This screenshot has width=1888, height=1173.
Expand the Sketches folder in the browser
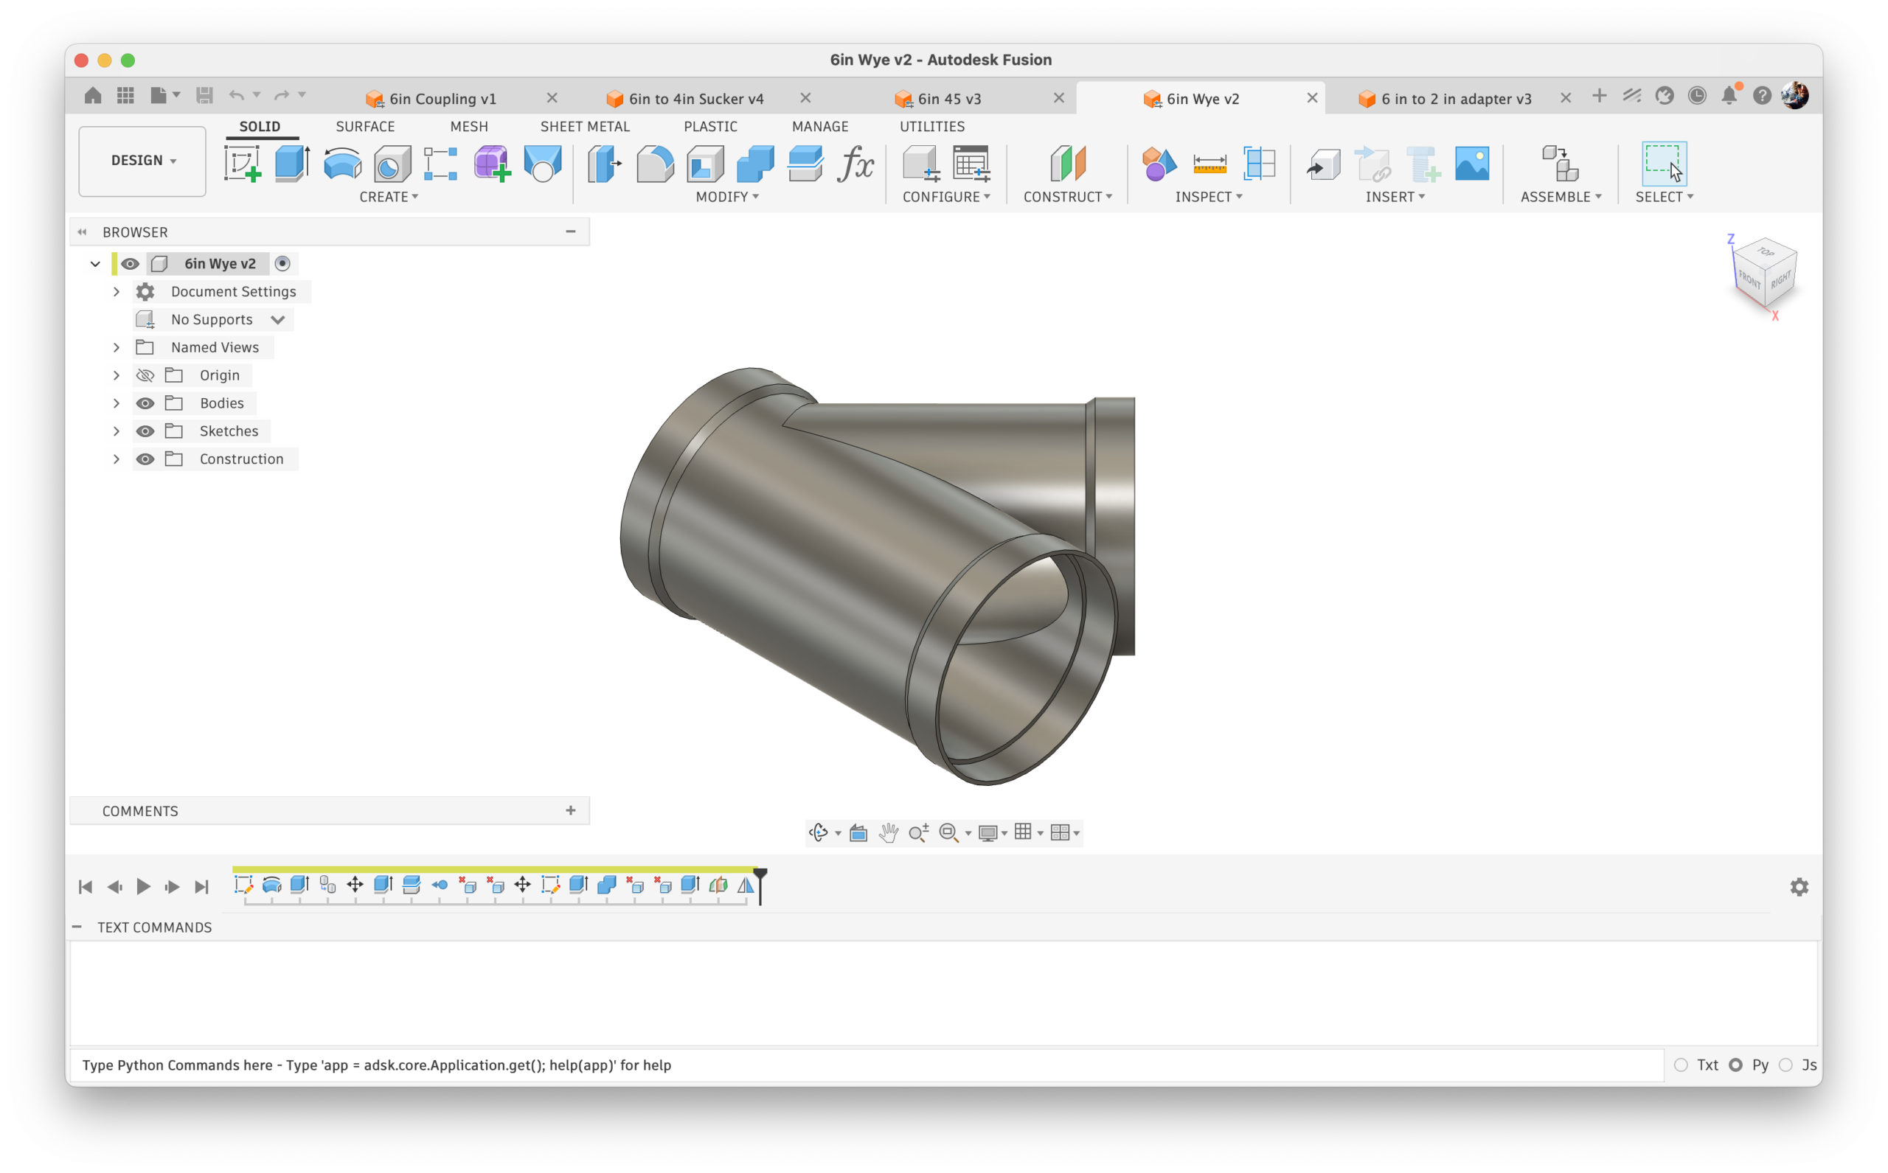tap(117, 431)
